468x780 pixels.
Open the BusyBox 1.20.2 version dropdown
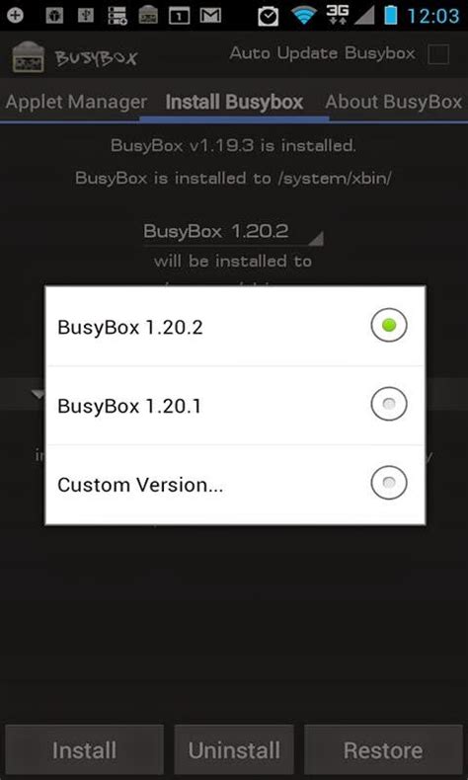point(233,232)
